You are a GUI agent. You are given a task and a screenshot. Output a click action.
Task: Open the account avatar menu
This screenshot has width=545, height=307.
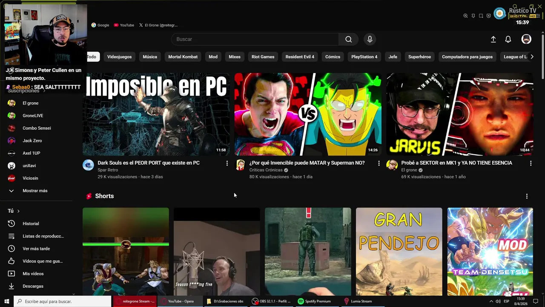[526, 39]
